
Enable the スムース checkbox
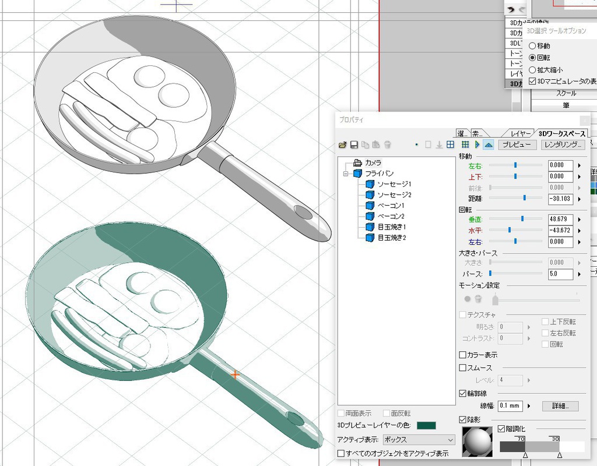tap(462, 368)
